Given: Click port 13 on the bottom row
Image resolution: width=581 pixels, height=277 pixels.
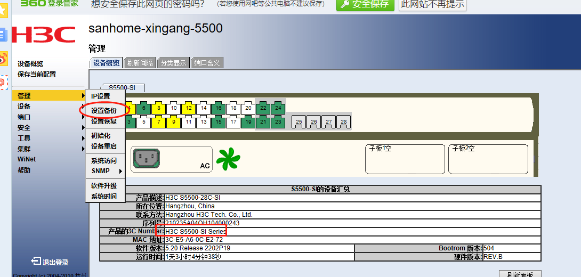Looking at the screenshot, I should (204, 121).
